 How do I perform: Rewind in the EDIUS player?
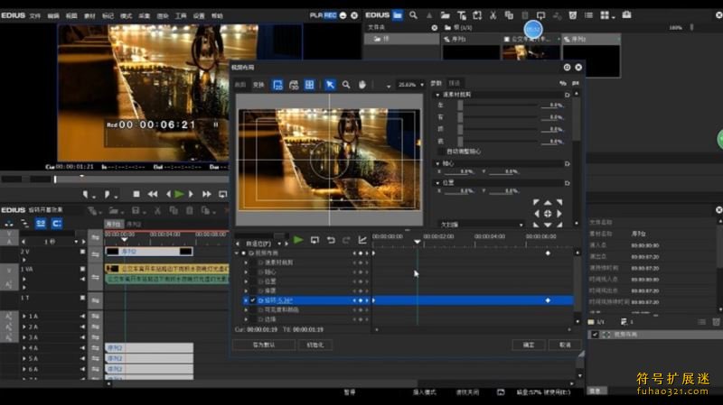pos(153,194)
